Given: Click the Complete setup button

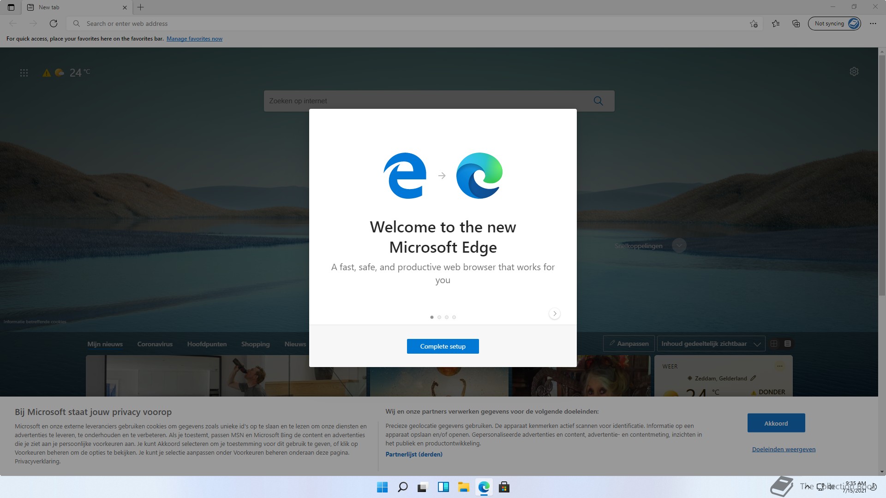Looking at the screenshot, I should (x=443, y=346).
